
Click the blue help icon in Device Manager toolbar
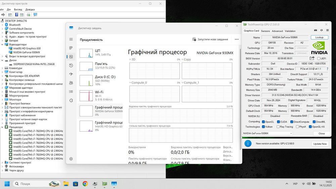point(16,14)
